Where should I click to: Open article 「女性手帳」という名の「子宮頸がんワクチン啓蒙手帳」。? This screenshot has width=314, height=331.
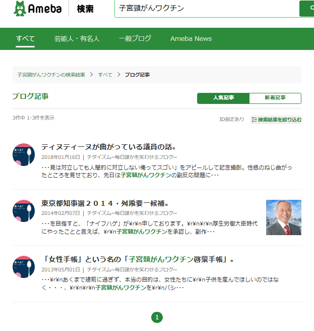coord(138,259)
